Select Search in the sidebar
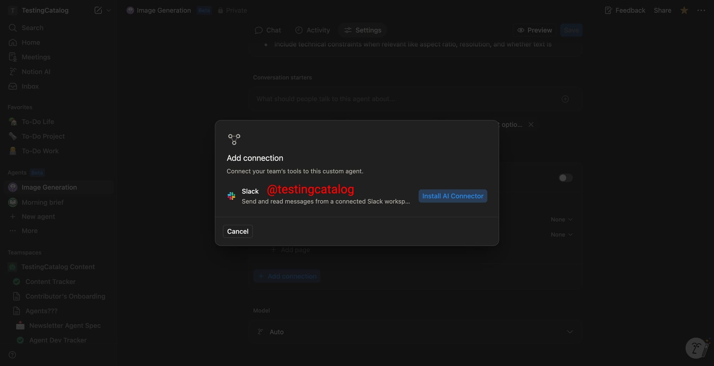714x366 pixels. 32,27
